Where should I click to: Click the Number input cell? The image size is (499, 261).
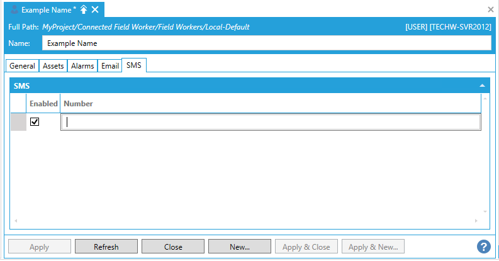(271, 122)
